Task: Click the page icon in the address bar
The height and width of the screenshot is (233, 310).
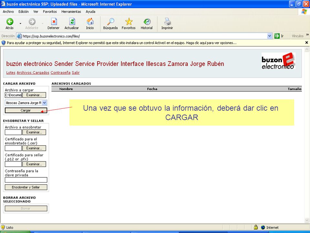Action: point(19,36)
